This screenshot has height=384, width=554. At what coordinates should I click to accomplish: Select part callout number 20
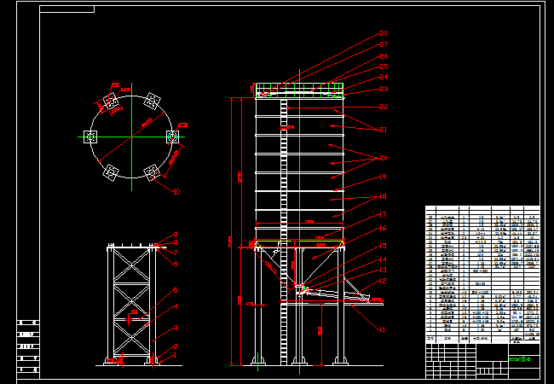point(384,158)
